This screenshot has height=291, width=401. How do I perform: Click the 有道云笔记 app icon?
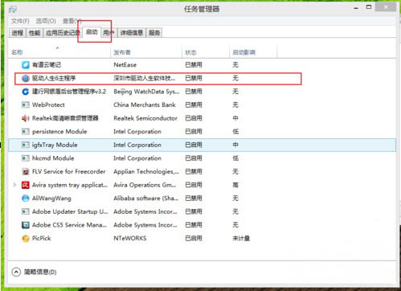tap(26, 65)
